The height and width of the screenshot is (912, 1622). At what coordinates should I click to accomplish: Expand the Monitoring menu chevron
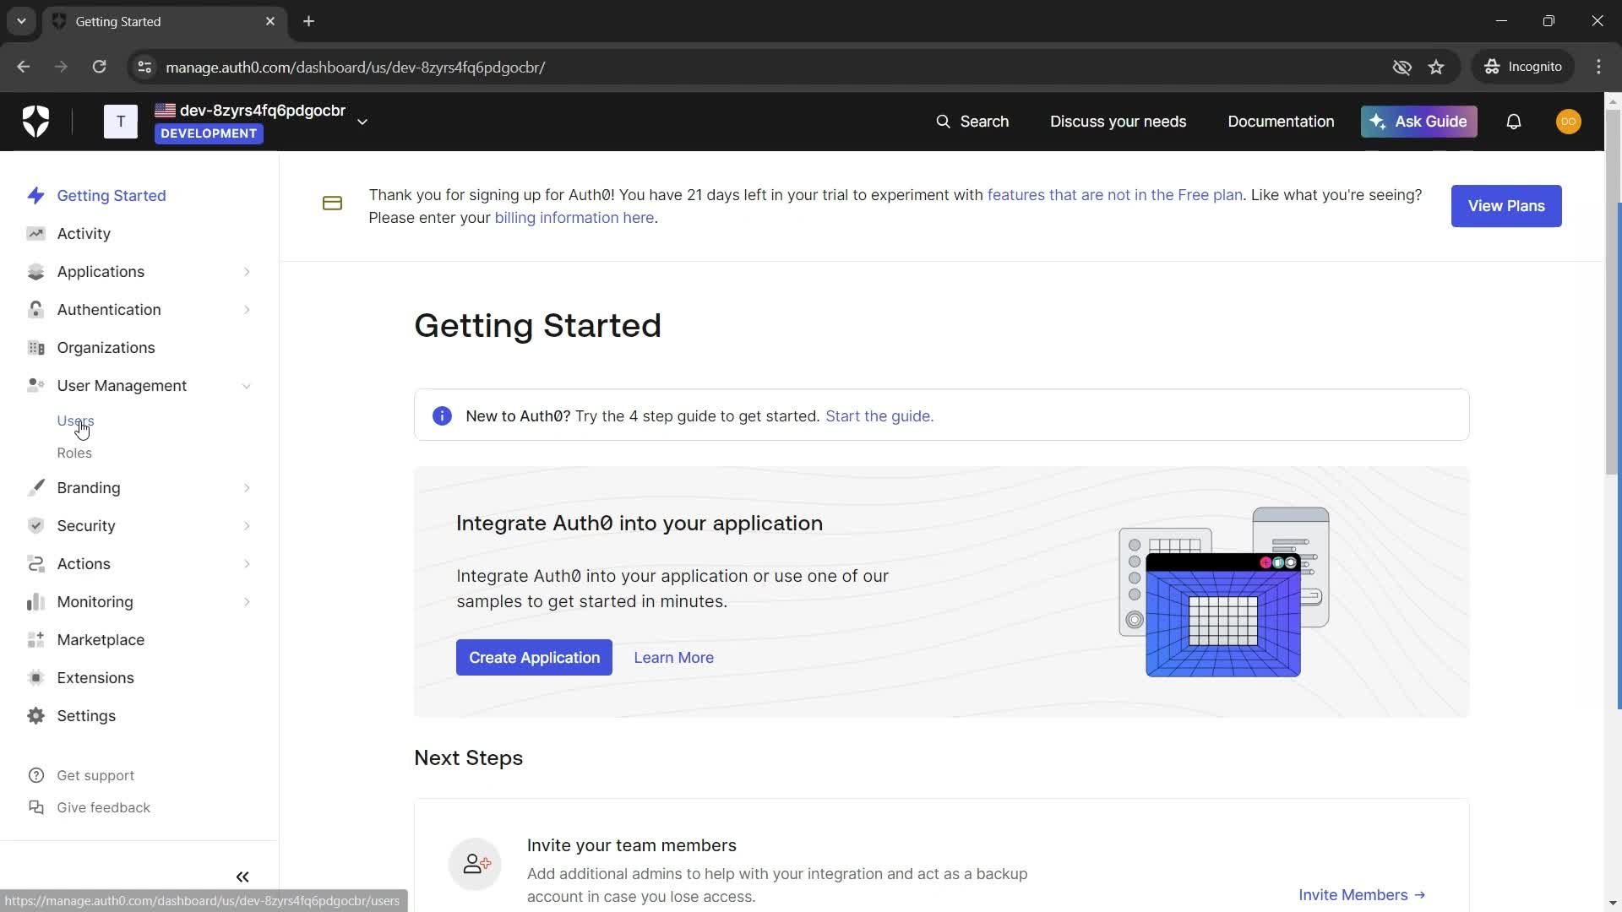[x=247, y=602]
